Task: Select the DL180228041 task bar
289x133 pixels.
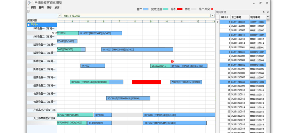Action: [x=160, y=66]
